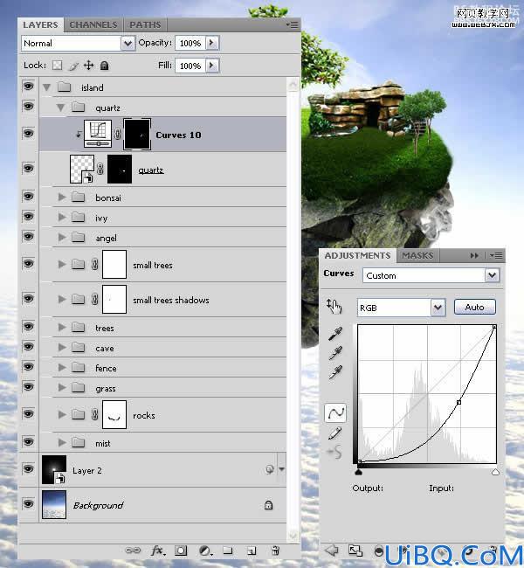Lock transparent pixels
The height and width of the screenshot is (568, 524).
coord(58,66)
